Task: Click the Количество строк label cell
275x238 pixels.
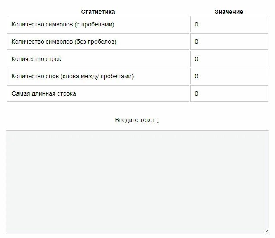Action: click(x=98, y=59)
